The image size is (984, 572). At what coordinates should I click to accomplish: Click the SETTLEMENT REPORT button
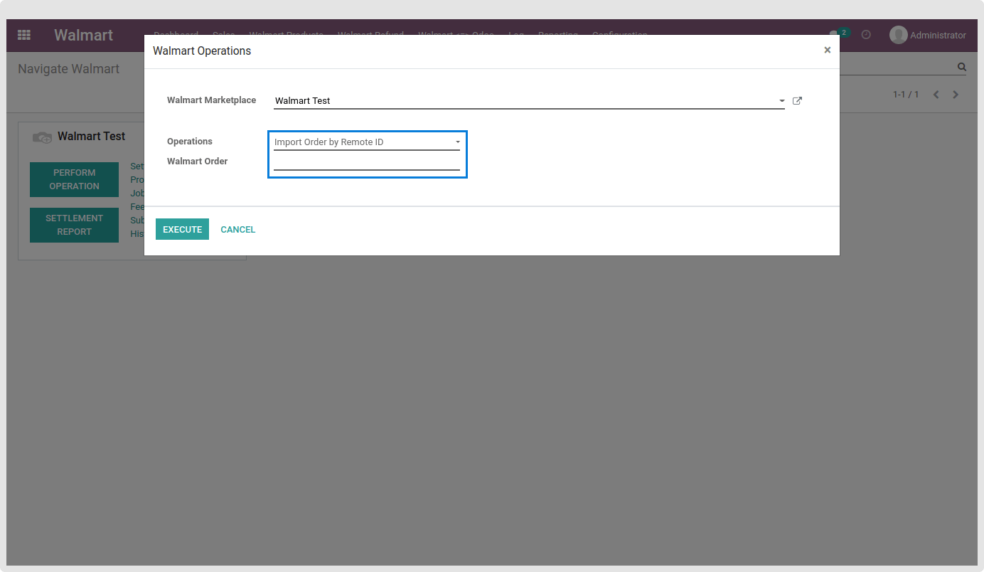(74, 225)
